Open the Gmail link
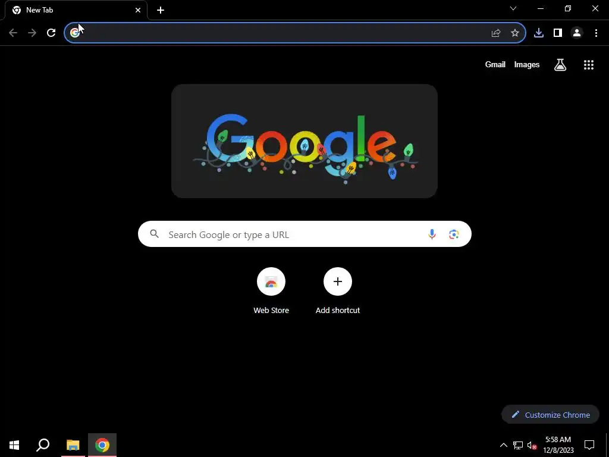The image size is (609, 457). pyautogui.click(x=495, y=64)
